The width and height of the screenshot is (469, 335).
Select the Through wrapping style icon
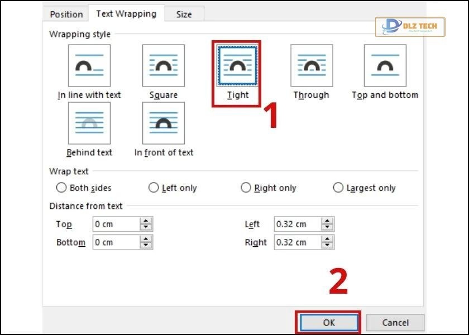(x=311, y=66)
